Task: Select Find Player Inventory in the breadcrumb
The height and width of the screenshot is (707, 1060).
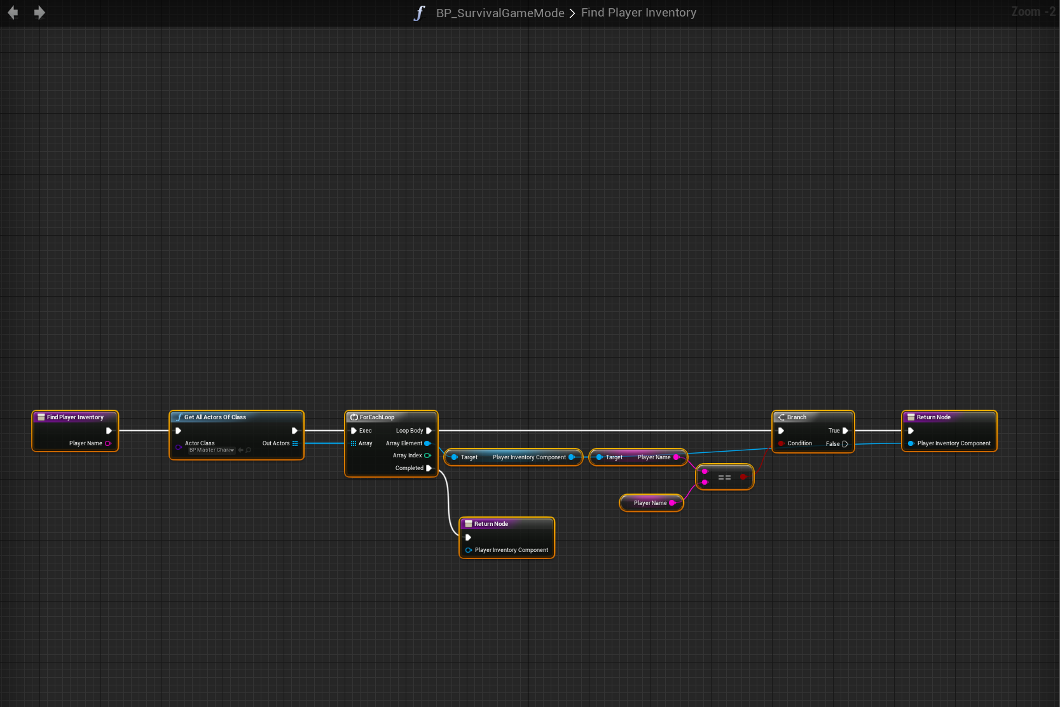Action: pos(638,13)
